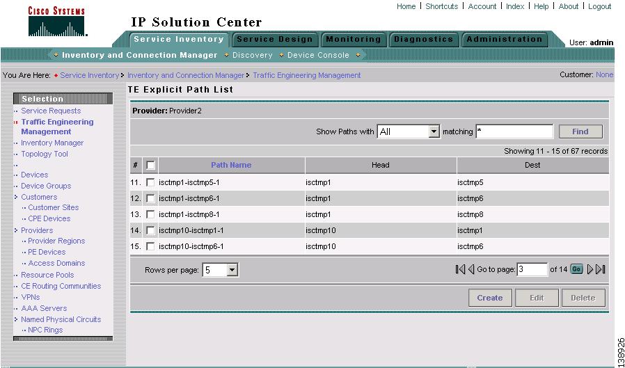This screenshot has width=625, height=368.
Task: Check the isctmp1-isctmp8-1 row checkbox
Action: coord(150,214)
